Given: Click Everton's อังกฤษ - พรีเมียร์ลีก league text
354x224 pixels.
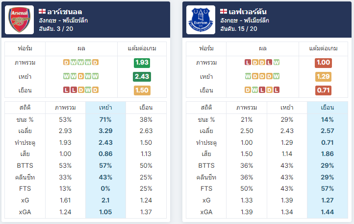Looking at the screenshot, I should click(x=245, y=21).
